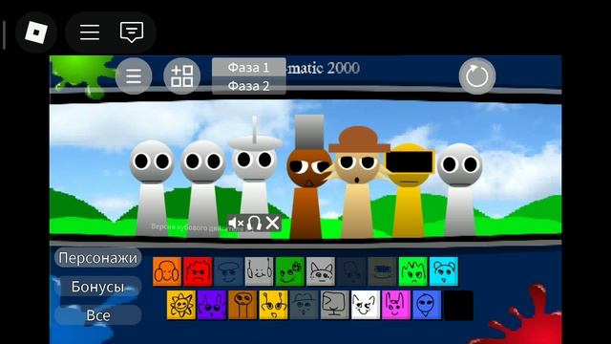Pick the dark green Vineria flower icon
The image size is (611, 344).
click(290, 271)
